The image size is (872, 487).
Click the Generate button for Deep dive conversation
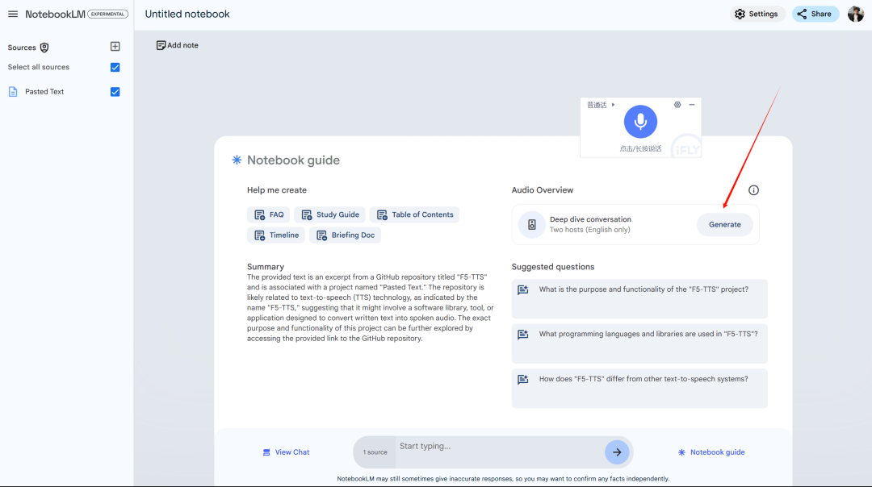[x=723, y=224]
